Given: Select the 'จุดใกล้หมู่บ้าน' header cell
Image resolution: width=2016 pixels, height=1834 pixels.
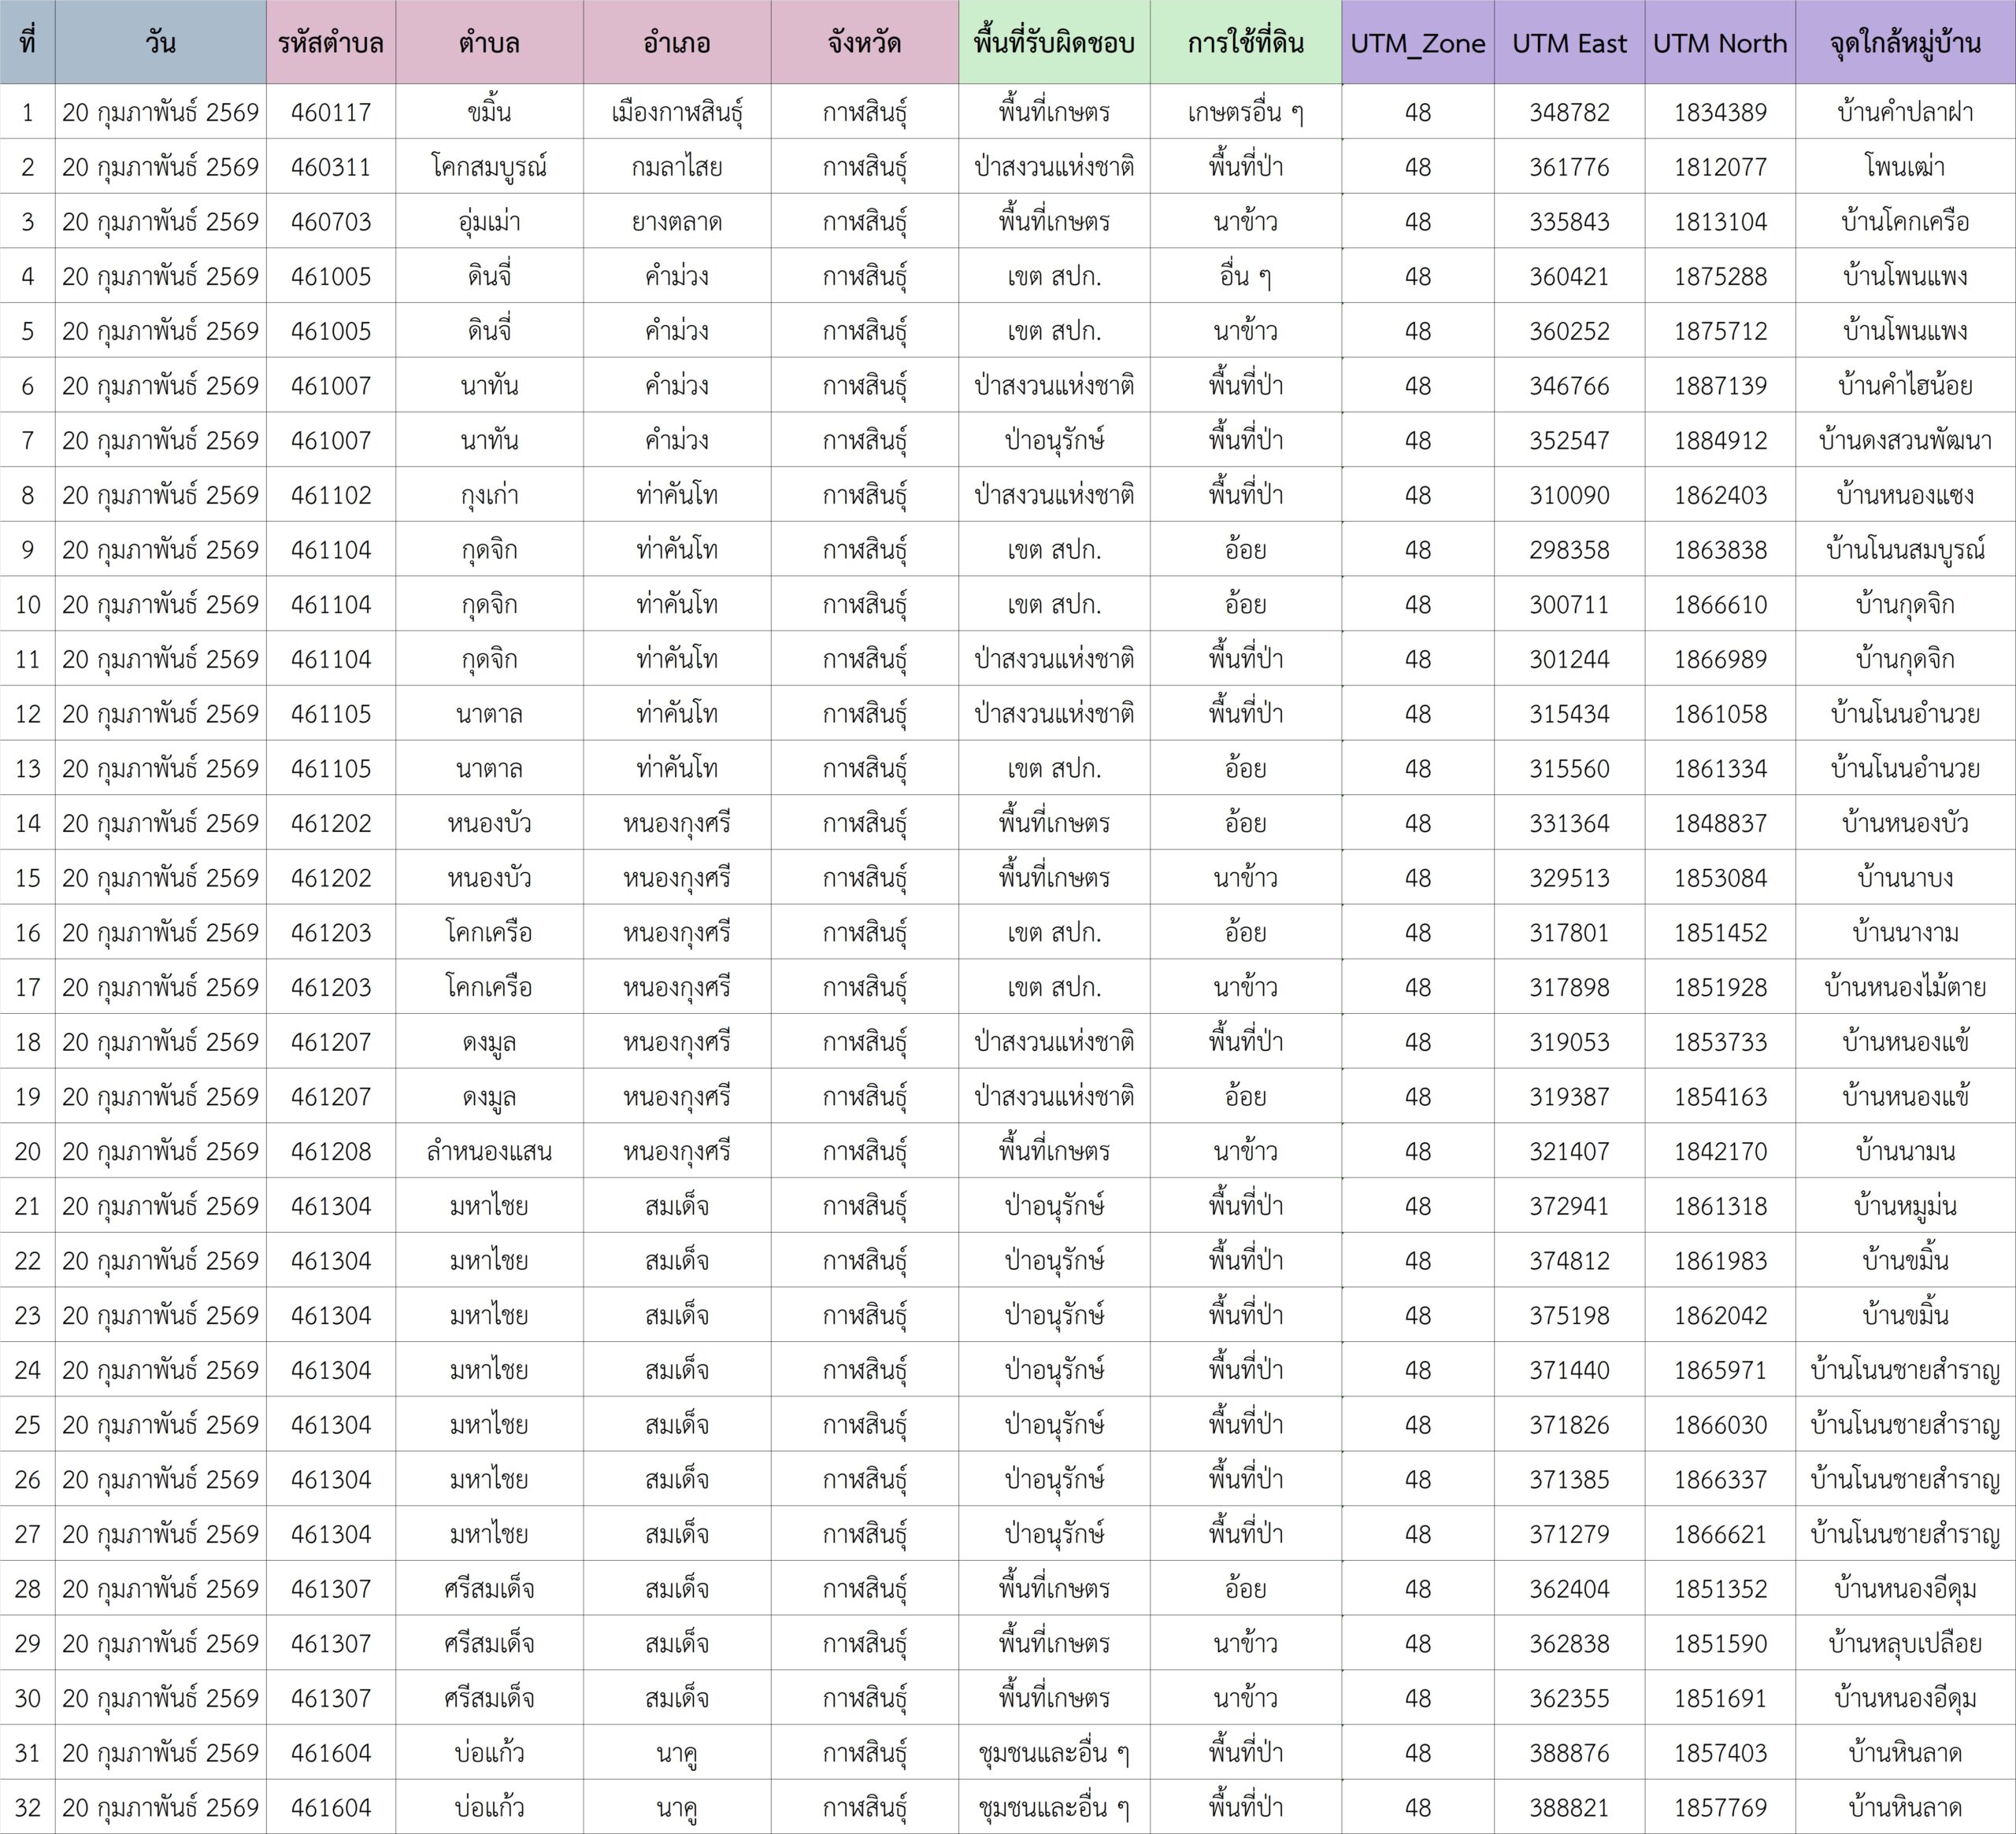Looking at the screenshot, I should [x=1905, y=43].
